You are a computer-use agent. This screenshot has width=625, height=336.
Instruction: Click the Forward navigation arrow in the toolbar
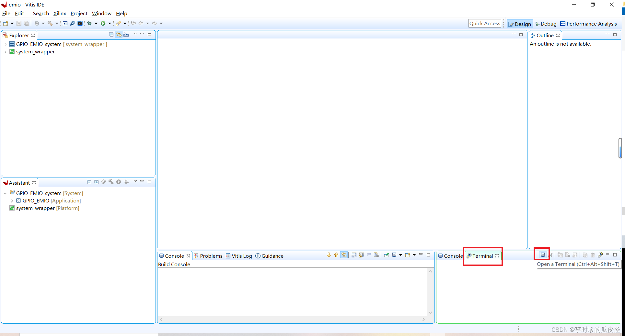pos(155,23)
